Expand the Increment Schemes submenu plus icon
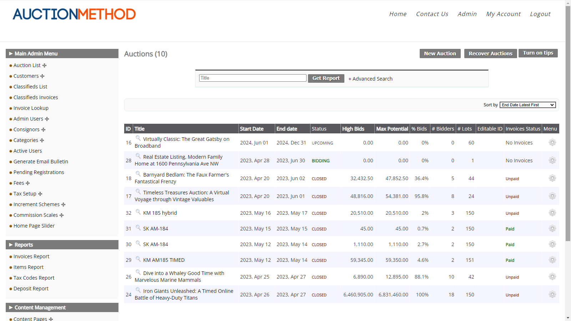This screenshot has width=571, height=321. [x=64, y=205]
